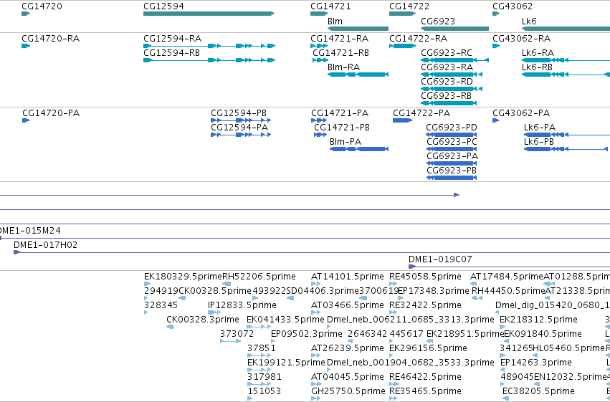This screenshot has height=402, width=610.
Task: Select the RH52206.5prime EST
Action: (227, 284)
